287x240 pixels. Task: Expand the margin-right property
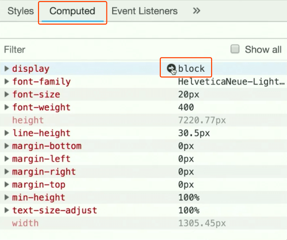(x=6, y=172)
